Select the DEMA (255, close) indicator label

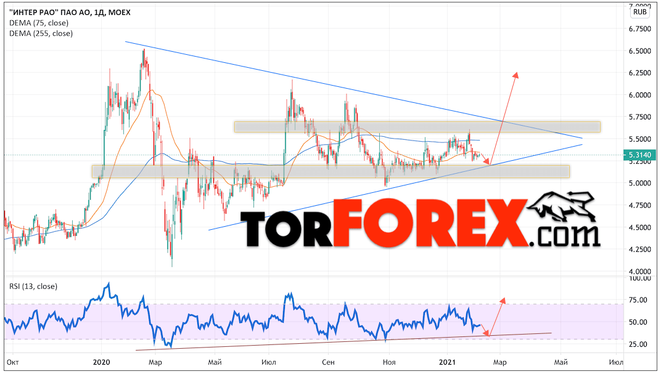coord(41,33)
